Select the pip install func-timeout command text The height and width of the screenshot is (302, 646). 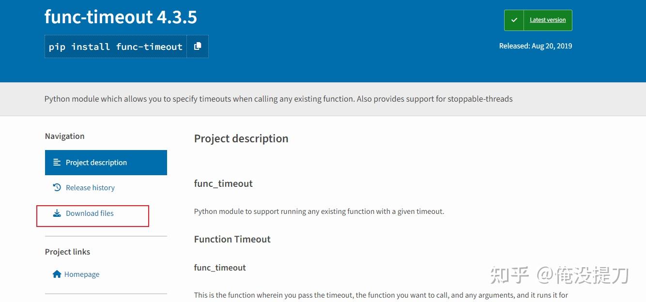[x=115, y=46]
